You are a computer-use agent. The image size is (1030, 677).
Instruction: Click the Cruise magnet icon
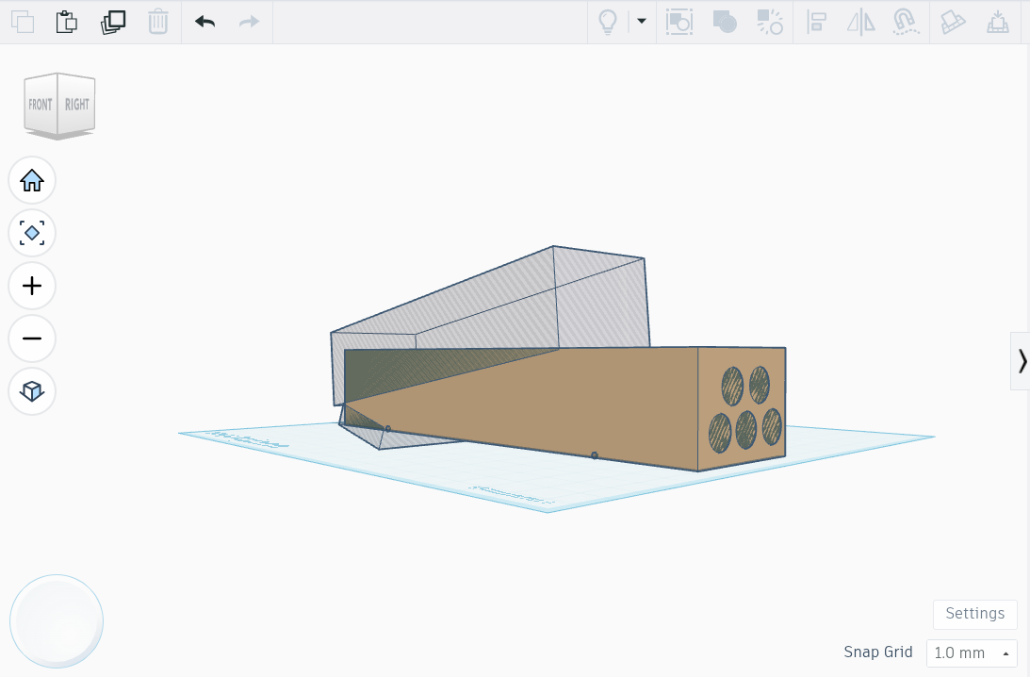tap(906, 22)
